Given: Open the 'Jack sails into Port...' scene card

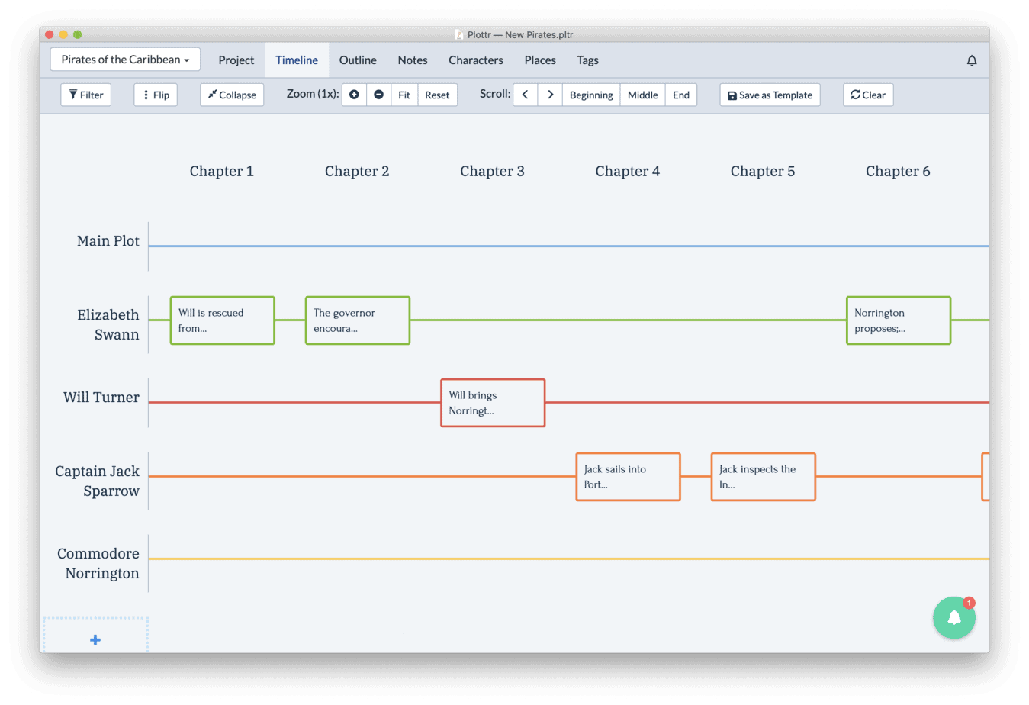Looking at the screenshot, I should click(x=628, y=477).
